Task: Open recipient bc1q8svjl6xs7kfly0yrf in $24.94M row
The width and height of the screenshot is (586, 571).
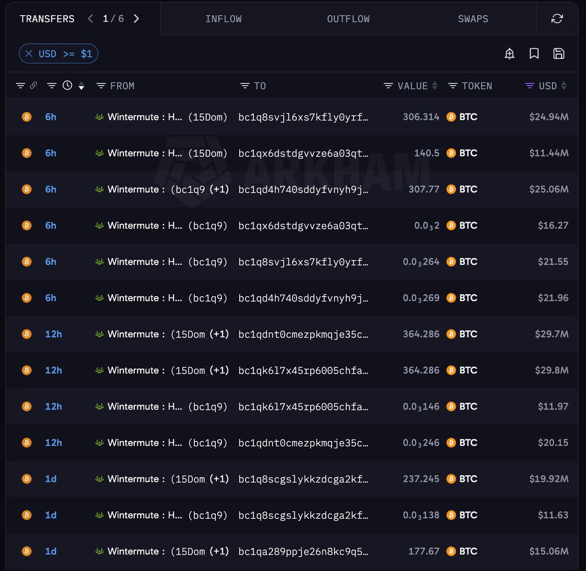Action: [303, 117]
